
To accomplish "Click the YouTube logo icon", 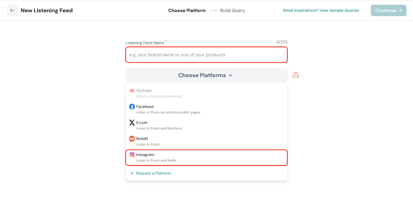I will click(x=132, y=91).
